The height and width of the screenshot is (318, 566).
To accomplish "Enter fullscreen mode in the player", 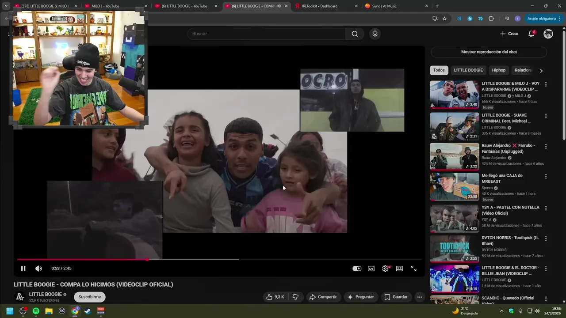I will coord(413,269).
